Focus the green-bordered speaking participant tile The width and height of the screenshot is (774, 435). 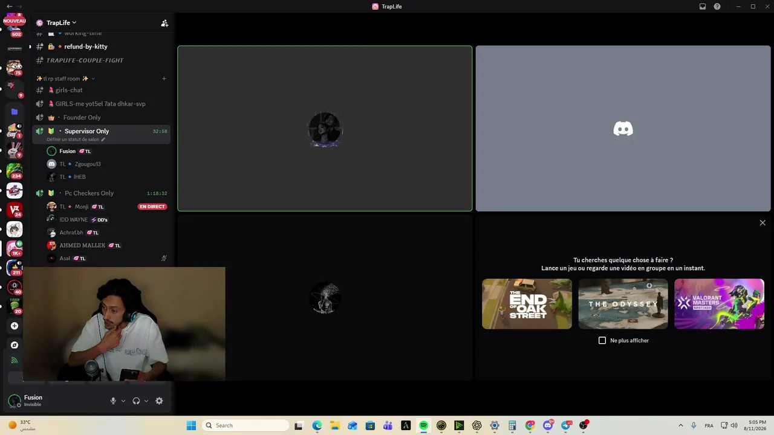(x=325, y=129)
